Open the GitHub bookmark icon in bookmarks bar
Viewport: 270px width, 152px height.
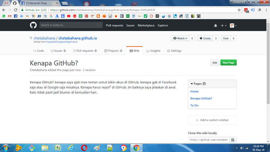point(199,16)
